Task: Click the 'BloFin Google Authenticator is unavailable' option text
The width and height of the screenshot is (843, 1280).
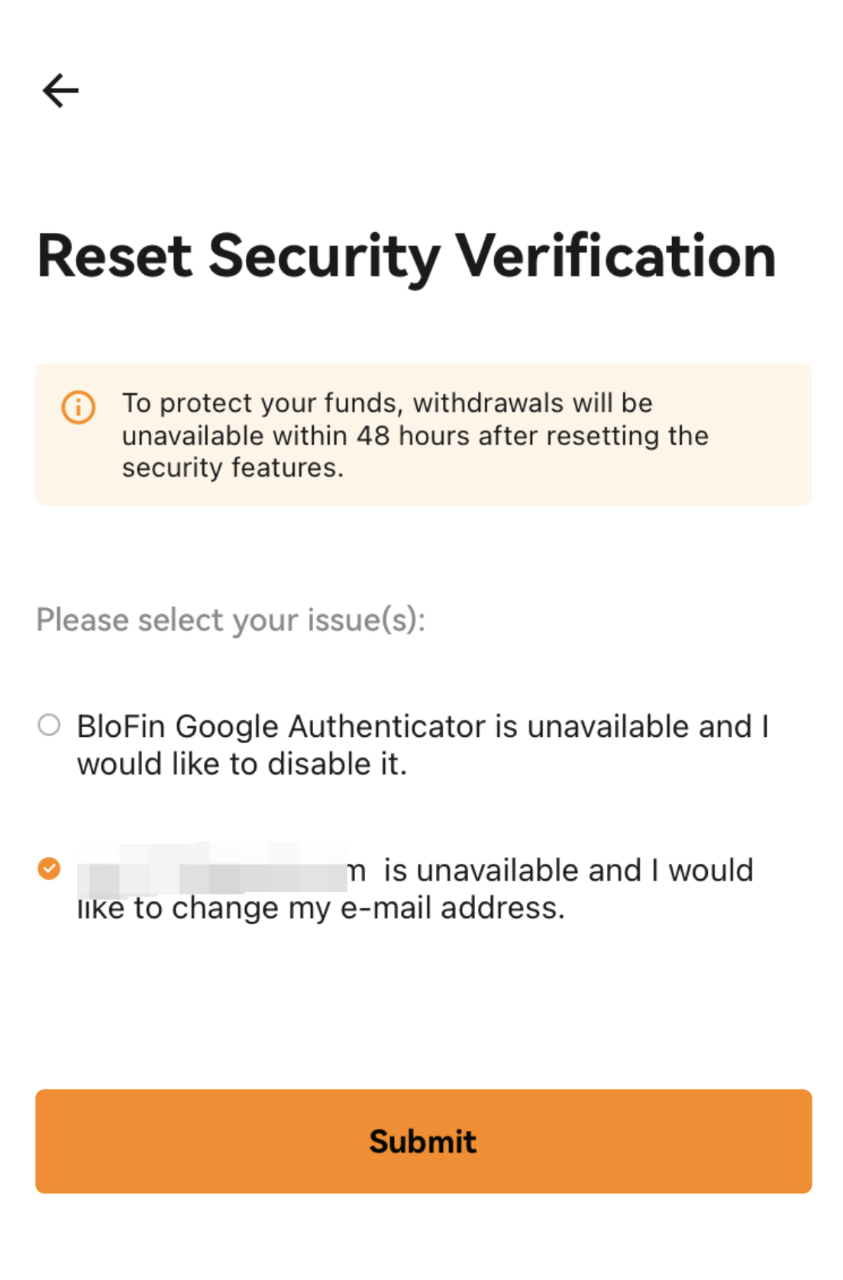Action: tap(422, 745)
